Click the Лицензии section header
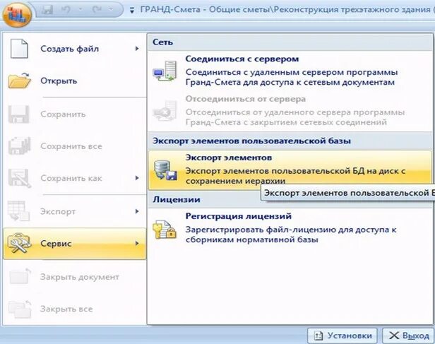Image resolution: width=435 pixels, height=344 pixels. coord(177,199)
